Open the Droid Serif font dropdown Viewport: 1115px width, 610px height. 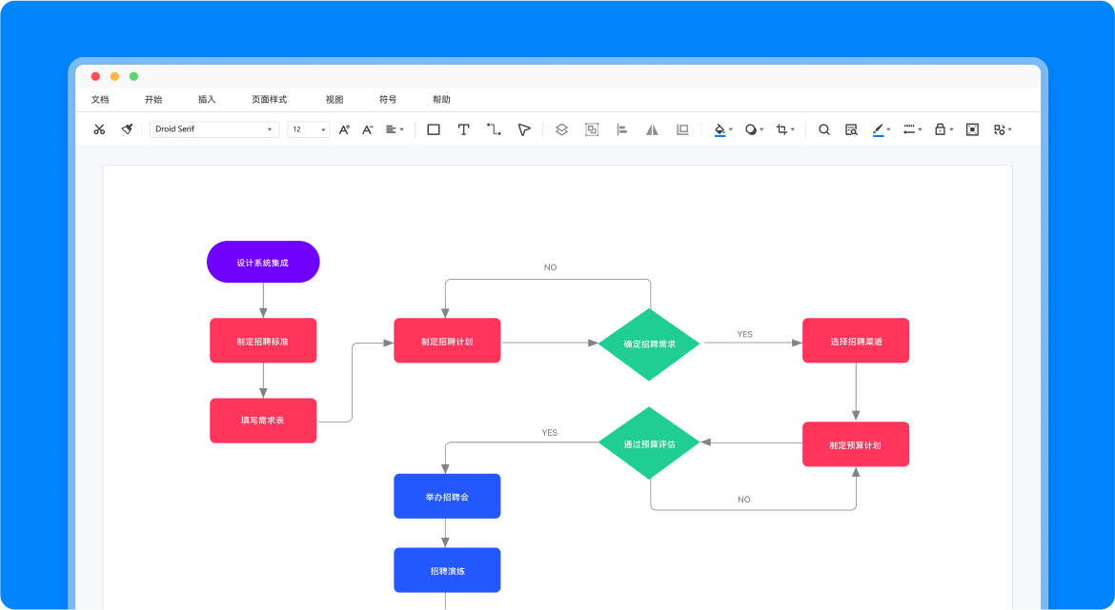[214, 129]
